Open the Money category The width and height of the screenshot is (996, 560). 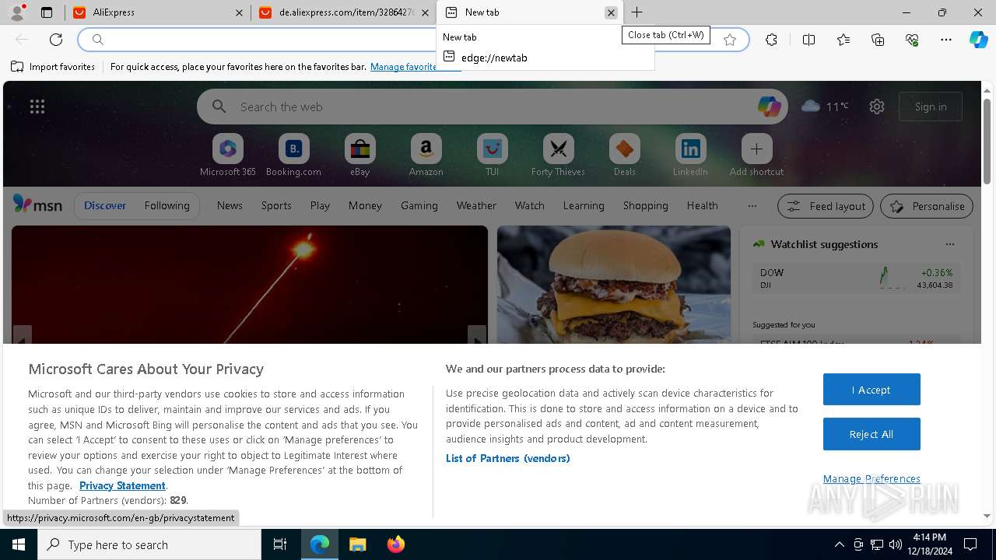pyautogui.click(x=365, y=205)
